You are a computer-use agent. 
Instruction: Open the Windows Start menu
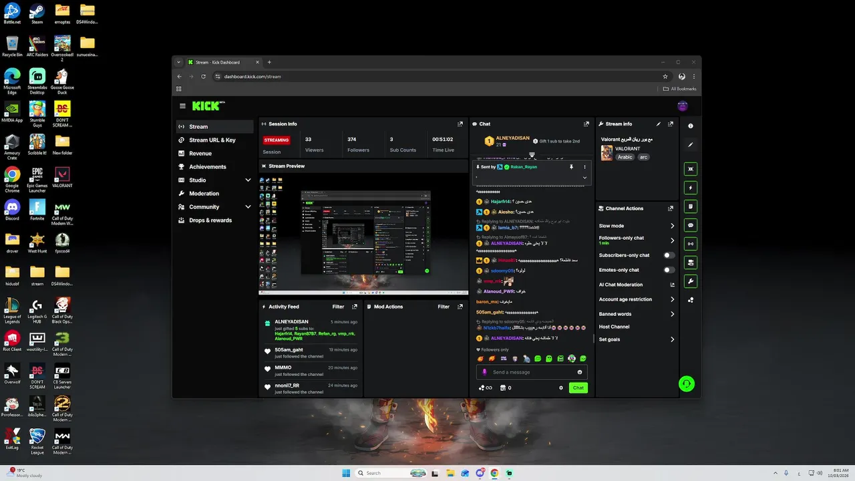(x=346, y=473)
